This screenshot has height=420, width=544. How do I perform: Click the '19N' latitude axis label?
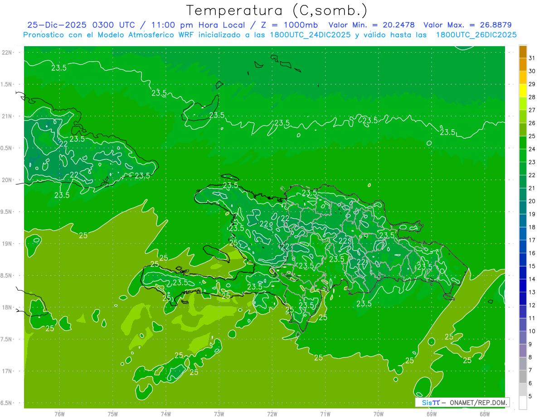pos(7,244)
